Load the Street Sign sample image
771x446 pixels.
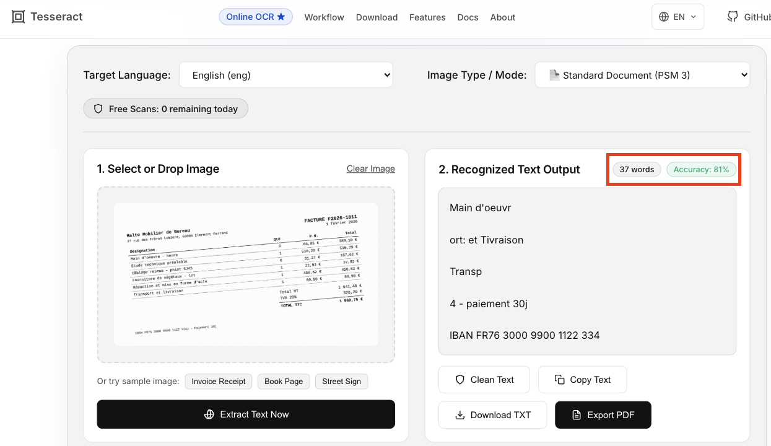(341, 381)
